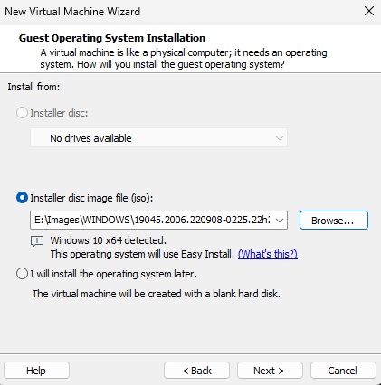The image size is (381, 385).
Task: Open the Browse file dialog
Action: (x=334, y=221)
